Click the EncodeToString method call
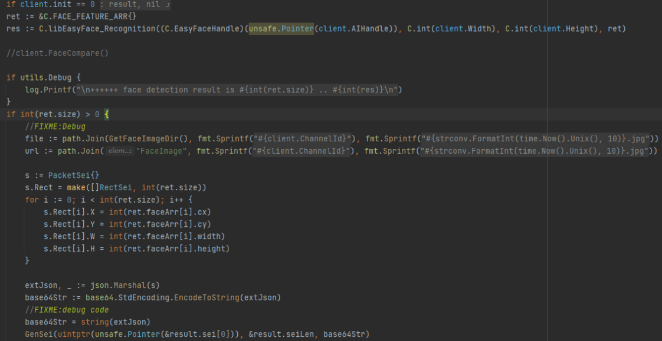Image resolution: width=662 pixels, height=341 pixels. [205, 297]
